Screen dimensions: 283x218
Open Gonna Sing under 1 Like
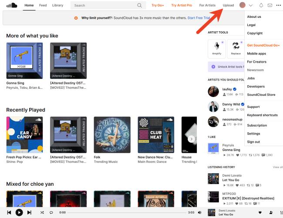pos(231,150)
